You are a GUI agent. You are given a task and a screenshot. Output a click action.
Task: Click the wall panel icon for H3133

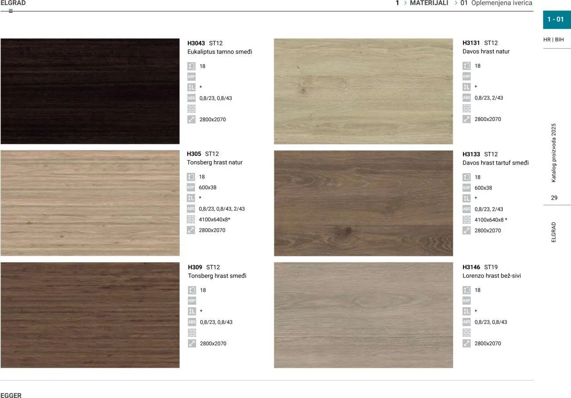pyautogui.click(x=467, y=220)
